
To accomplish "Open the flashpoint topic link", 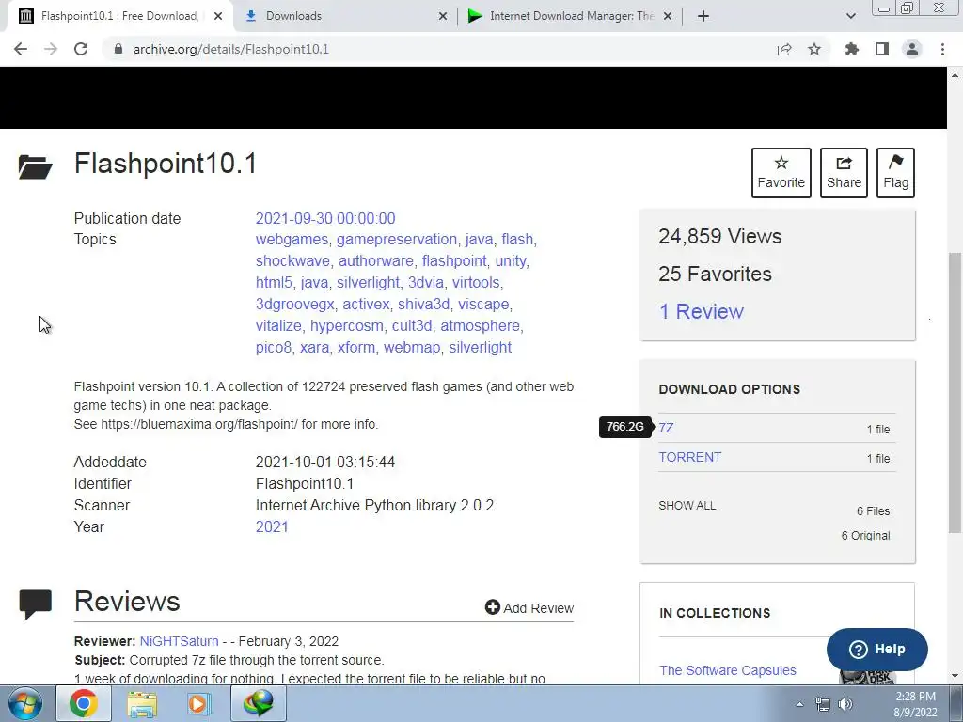I will pos(454,261).
